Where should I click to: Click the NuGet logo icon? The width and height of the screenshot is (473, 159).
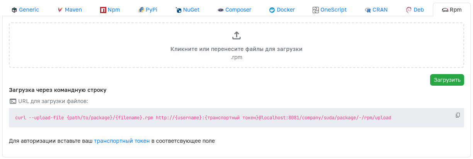[179, 10]
